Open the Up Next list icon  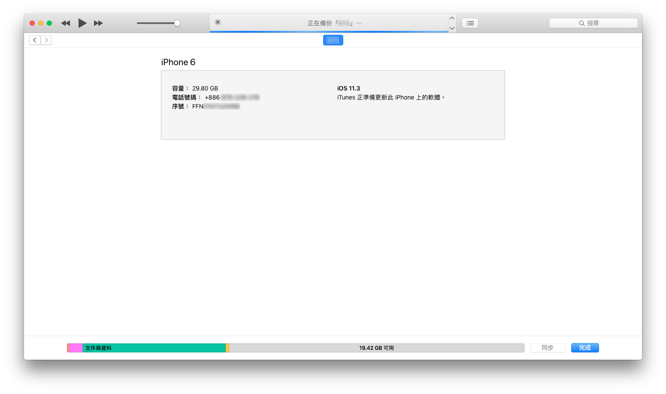(470, 23)
